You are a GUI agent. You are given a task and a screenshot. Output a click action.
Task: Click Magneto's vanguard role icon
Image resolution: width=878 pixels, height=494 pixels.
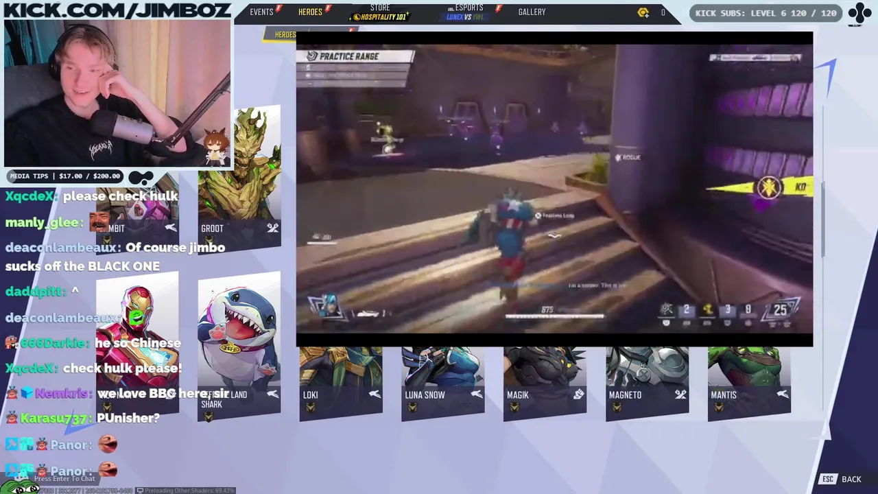pos(680,395)
